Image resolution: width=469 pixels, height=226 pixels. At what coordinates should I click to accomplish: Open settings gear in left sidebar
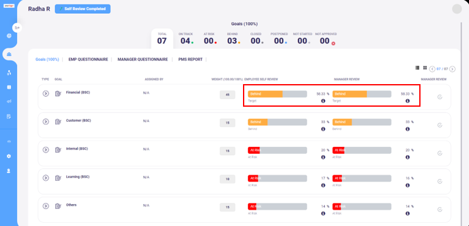(x=9, y=156)
